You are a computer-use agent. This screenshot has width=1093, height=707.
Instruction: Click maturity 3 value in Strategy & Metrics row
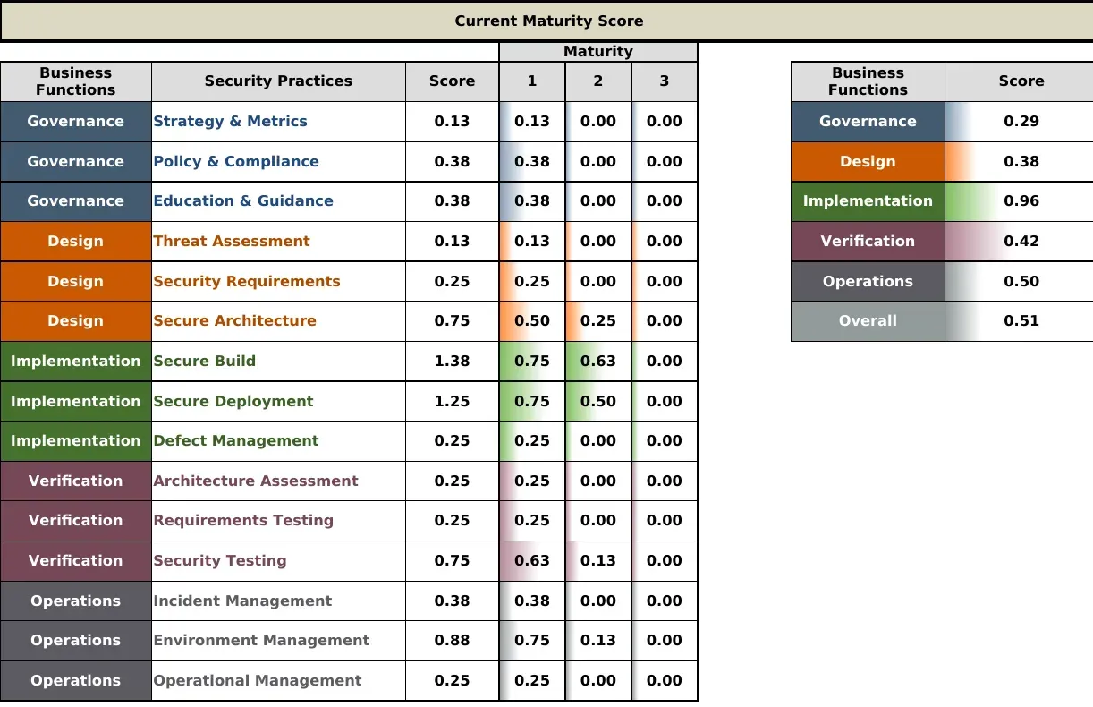[665, 122]
